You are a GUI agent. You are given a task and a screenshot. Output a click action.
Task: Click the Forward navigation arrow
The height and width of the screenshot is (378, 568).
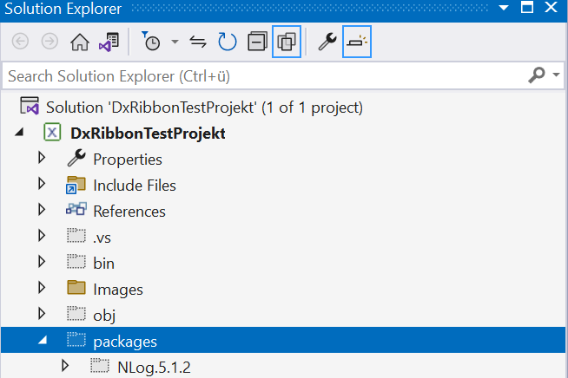coord(50,42)
